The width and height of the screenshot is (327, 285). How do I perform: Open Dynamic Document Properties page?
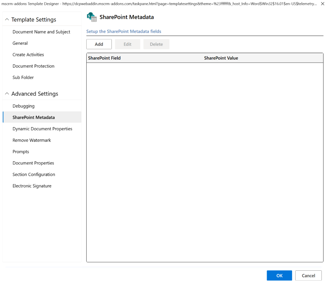coord(42,129)
